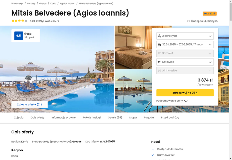Open the travel dates dropdown
232x160 pixels.
(x=185, y=45)
